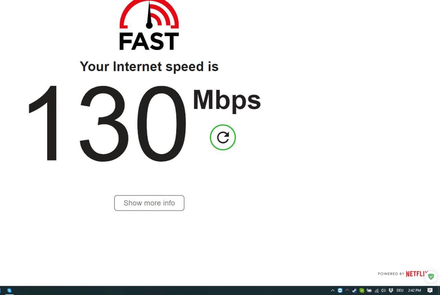
Task: Open the Action Center notifications icon
Action: [430, 291]
